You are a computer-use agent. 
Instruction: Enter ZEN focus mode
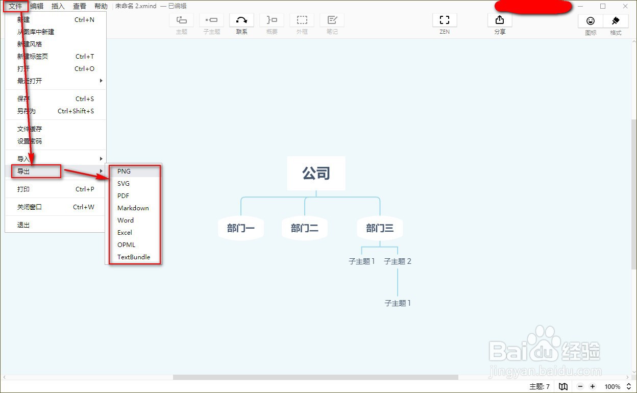tap(444, 23)
